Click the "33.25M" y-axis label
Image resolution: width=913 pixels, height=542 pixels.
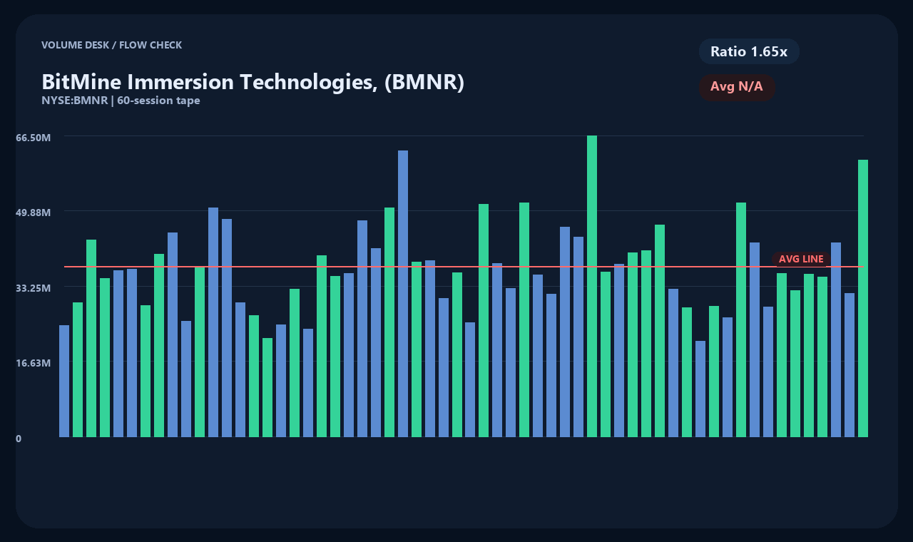point(33,288)
